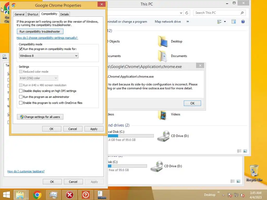Open How do I customize taskbars link
267x200 pixels.
26,171
